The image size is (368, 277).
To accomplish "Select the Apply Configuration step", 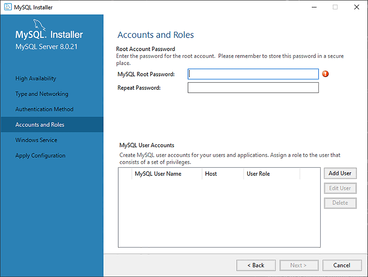I will click(x=40, y=155).
